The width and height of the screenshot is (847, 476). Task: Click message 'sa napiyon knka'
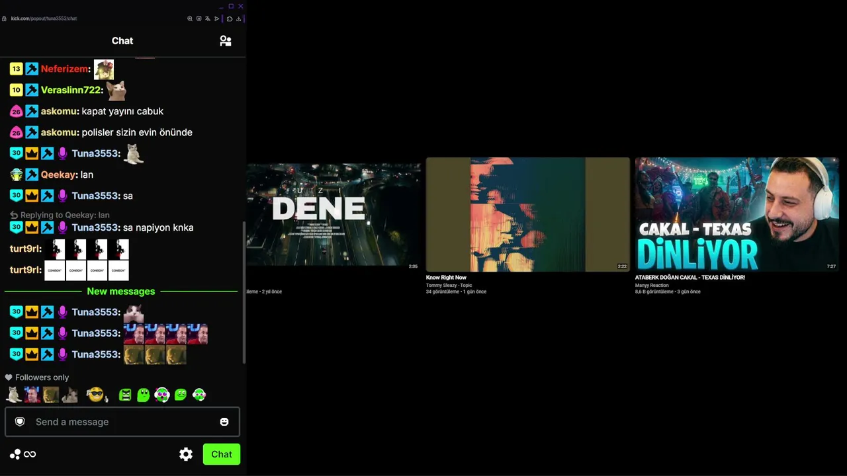click(158, 227)
